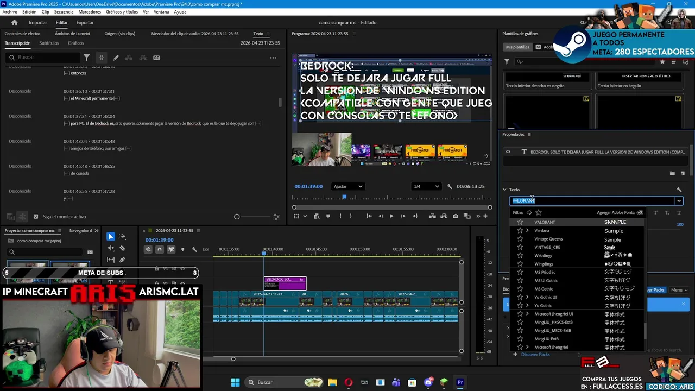Open the Secuencia menu
Viewport: 695px width, 391px height.
(64, 12)
